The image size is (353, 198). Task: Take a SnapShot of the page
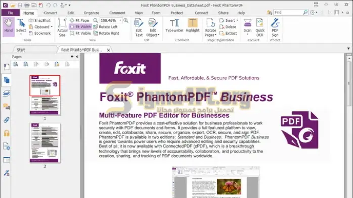tap(39, 20)
